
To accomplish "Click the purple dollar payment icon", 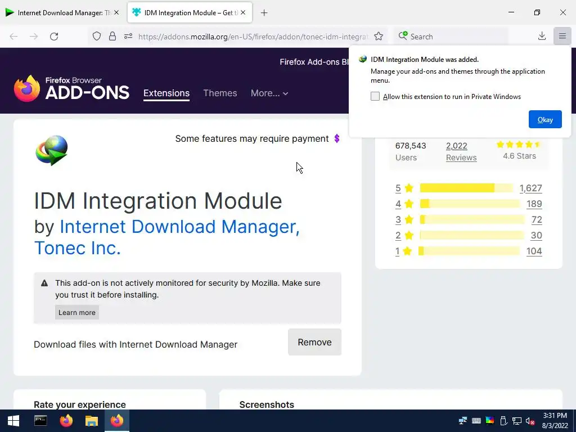I will click(x=337, y=138).
